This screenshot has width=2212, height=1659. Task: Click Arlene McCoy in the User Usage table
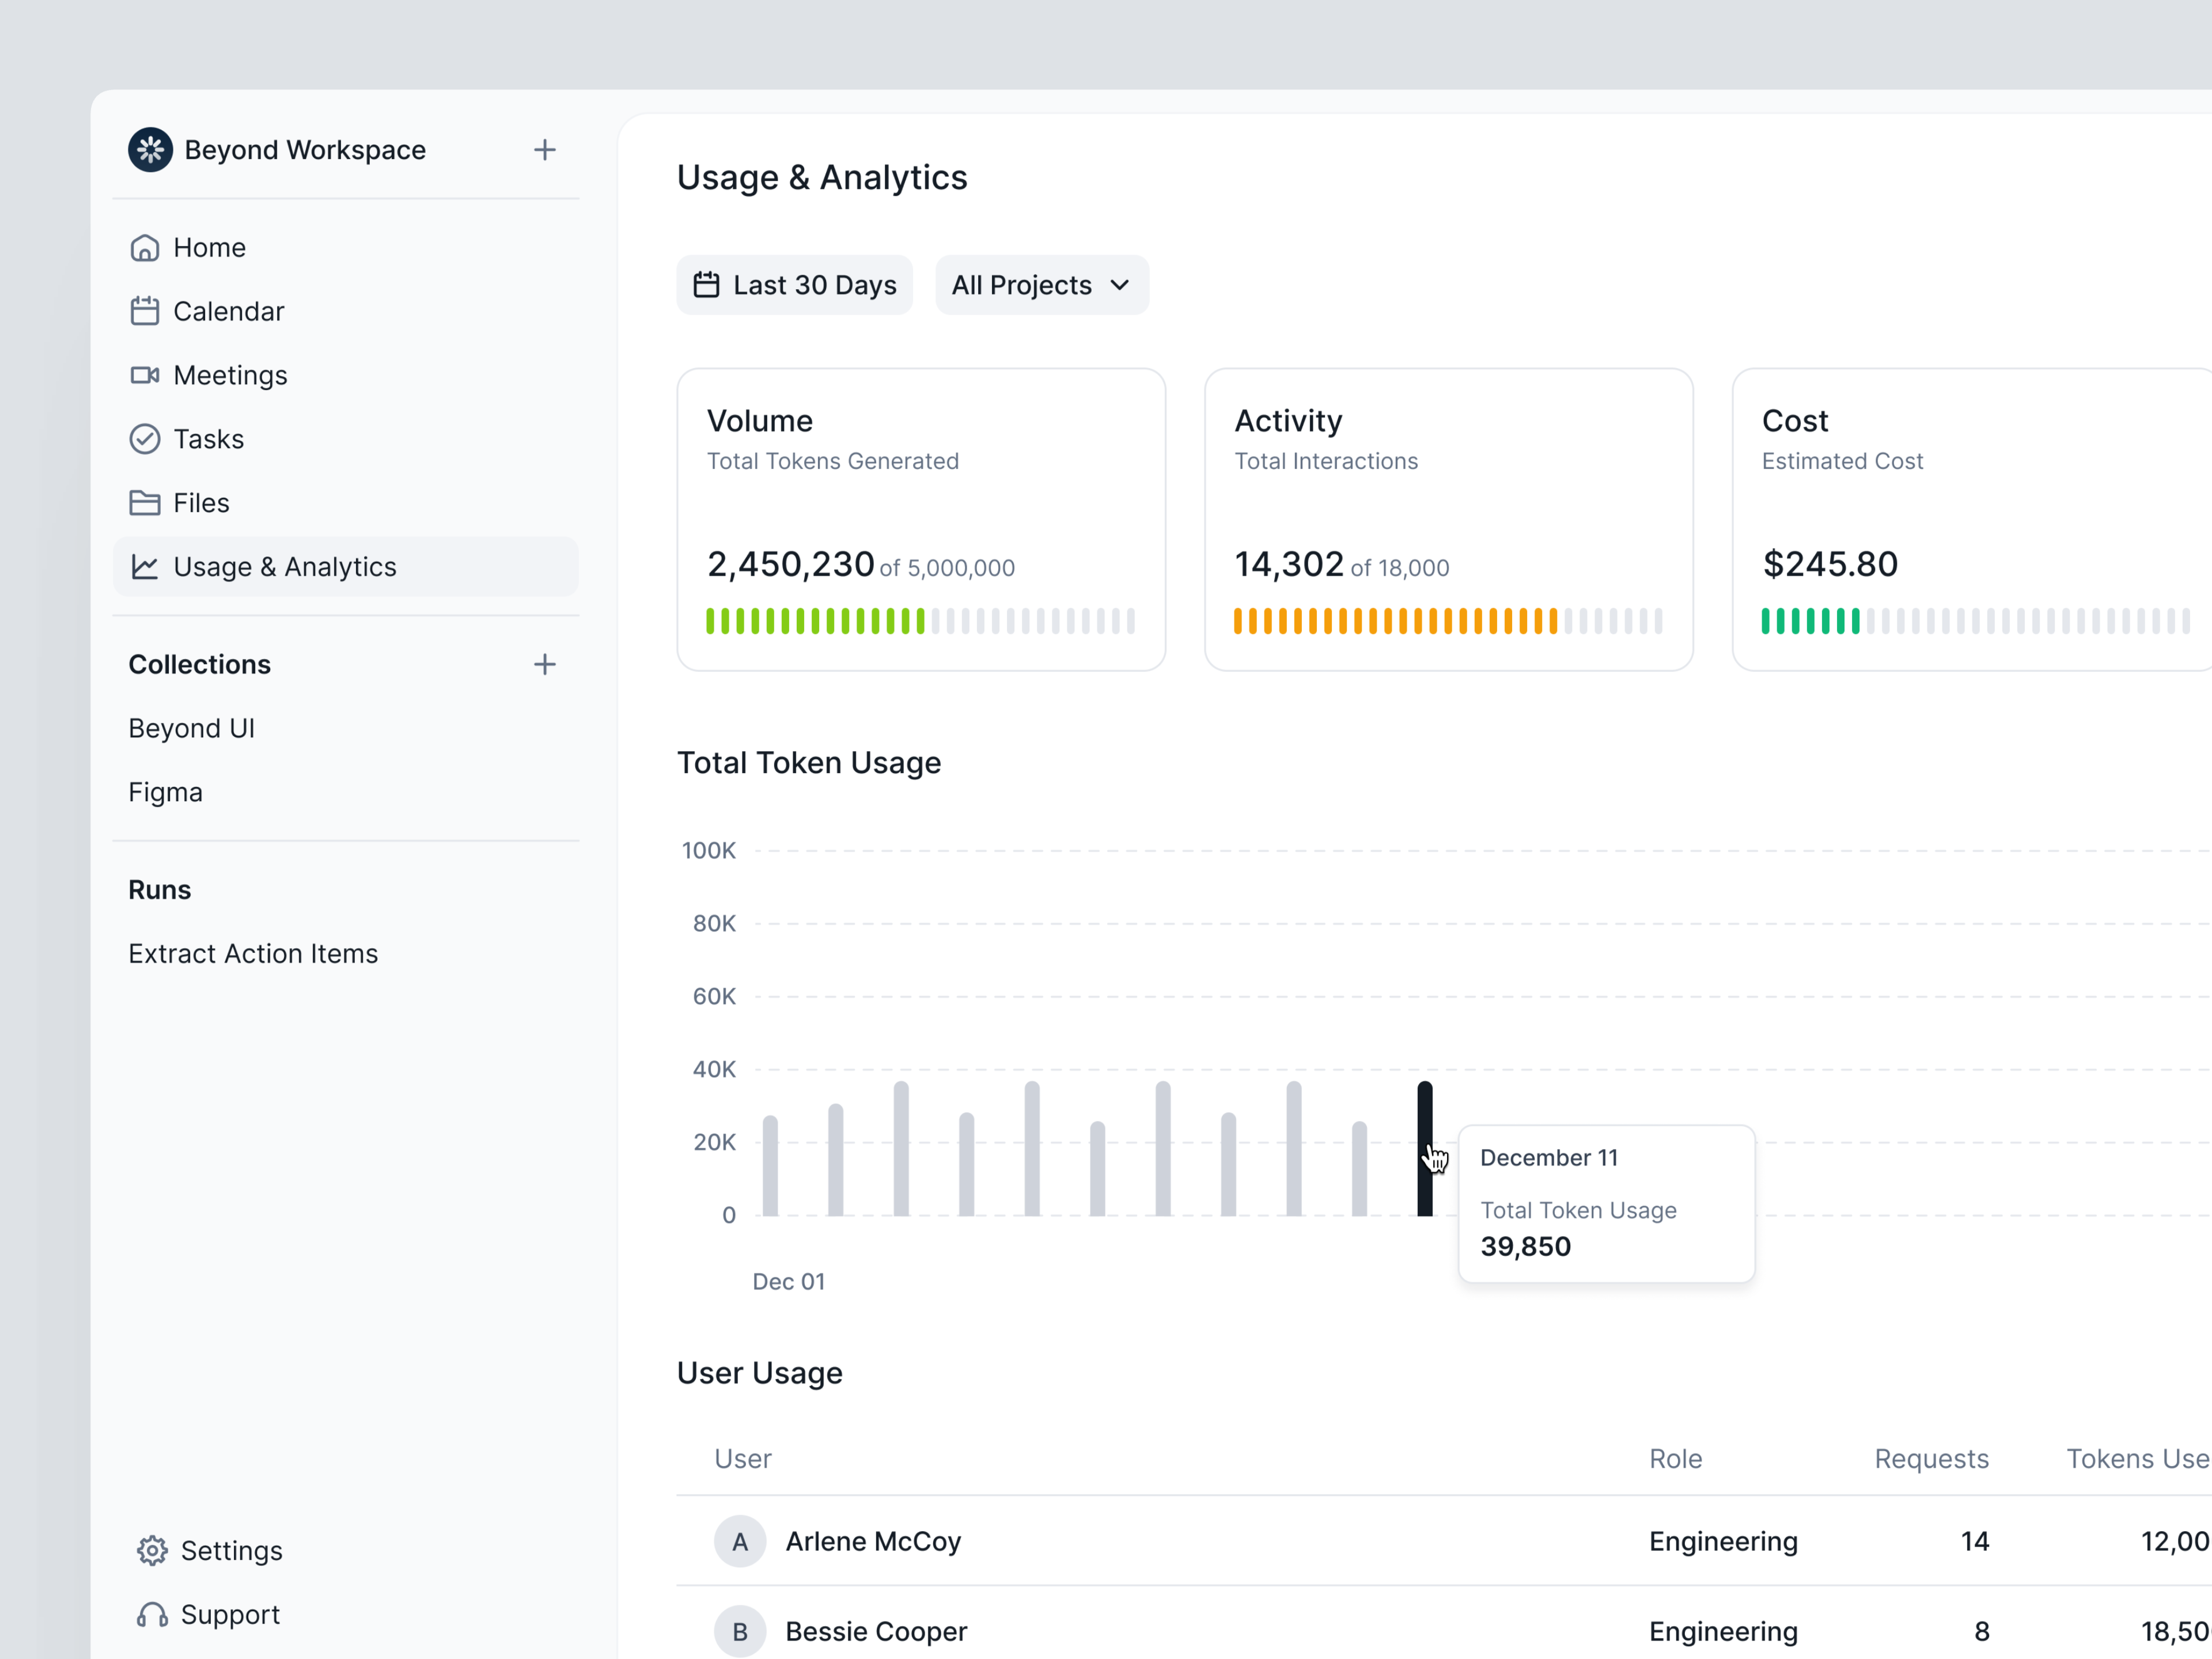pos(872,1541)
